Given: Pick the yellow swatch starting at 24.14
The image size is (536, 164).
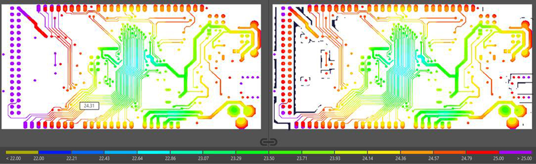Looking at the screenshot, I should 384,152.
